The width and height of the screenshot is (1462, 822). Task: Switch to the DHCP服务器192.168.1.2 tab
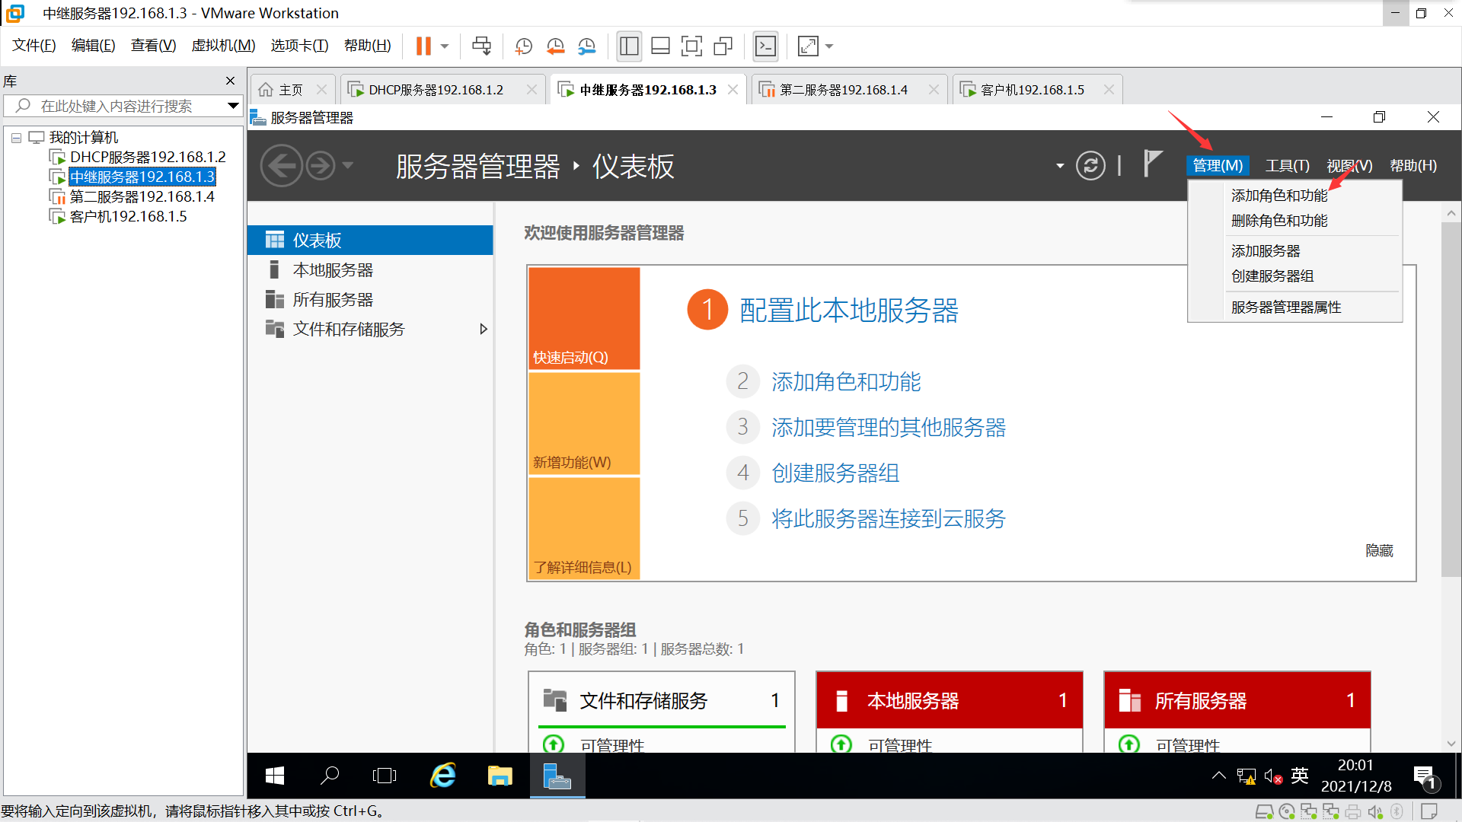[x=436, y=90]
